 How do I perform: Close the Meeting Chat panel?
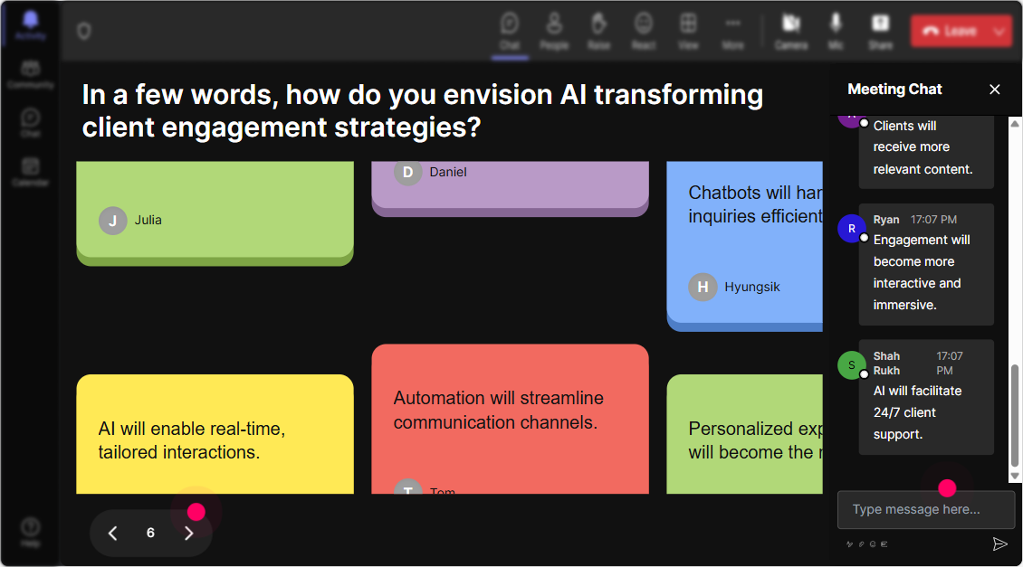pos(994,90)
